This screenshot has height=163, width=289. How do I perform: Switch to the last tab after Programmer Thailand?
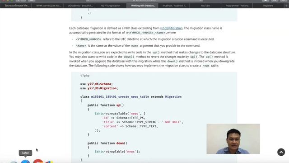tap(268, 5)
